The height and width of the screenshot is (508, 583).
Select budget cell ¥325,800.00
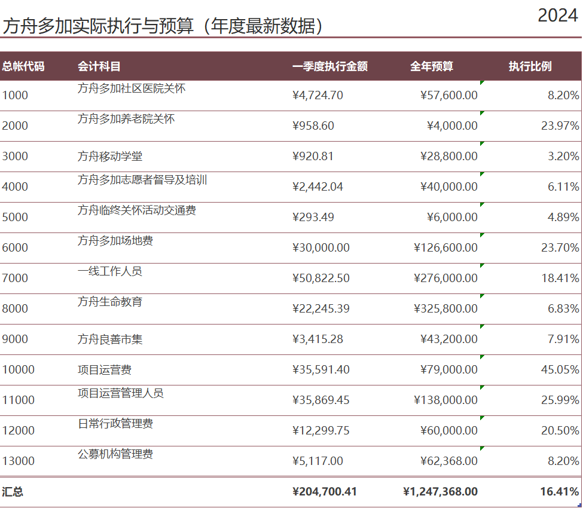[x=445, y=308]
